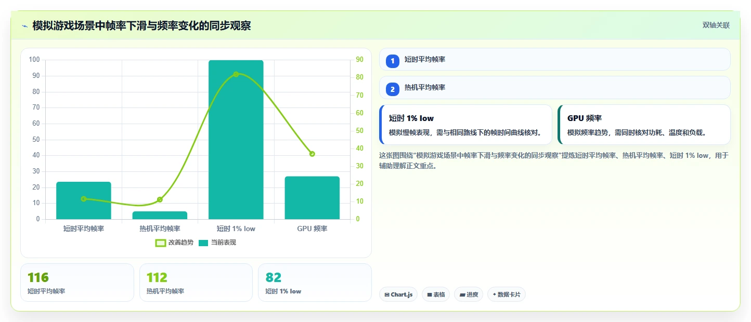Click the icon inside Chart.js tag
This screenshot has height=322, width=751.
[387, 294]
